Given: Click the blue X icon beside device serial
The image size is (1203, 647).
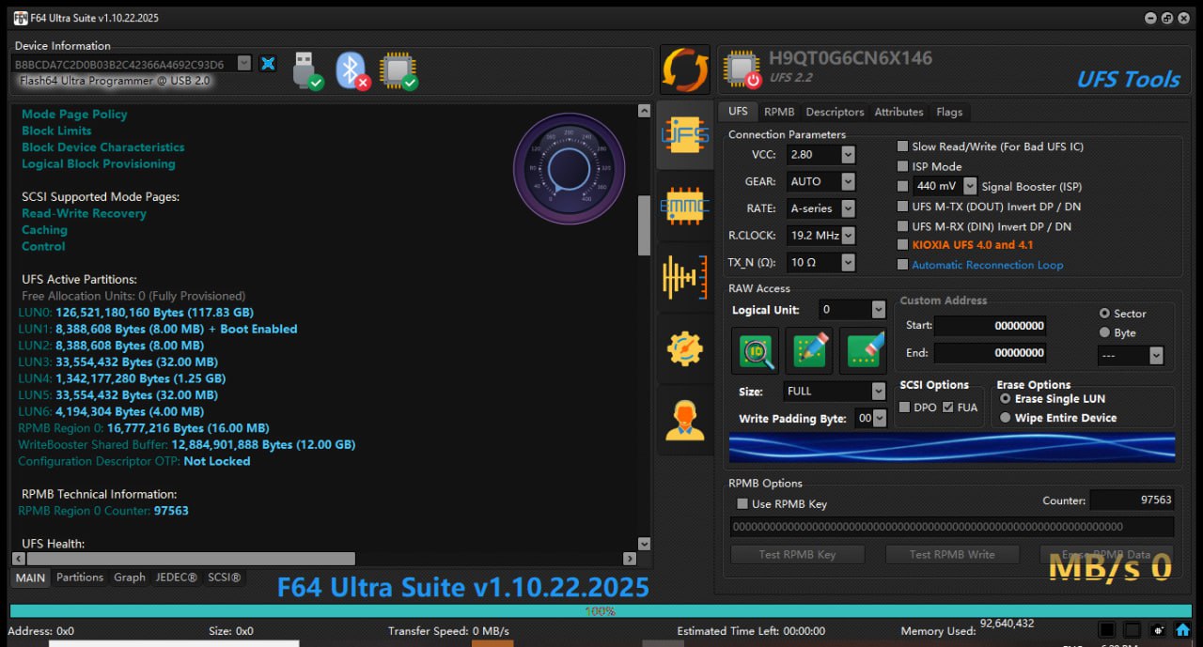Looking at the screenshot, I should point(268,64).
